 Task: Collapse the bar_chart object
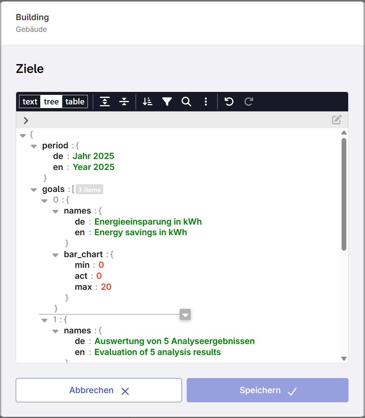click(56, 255)
